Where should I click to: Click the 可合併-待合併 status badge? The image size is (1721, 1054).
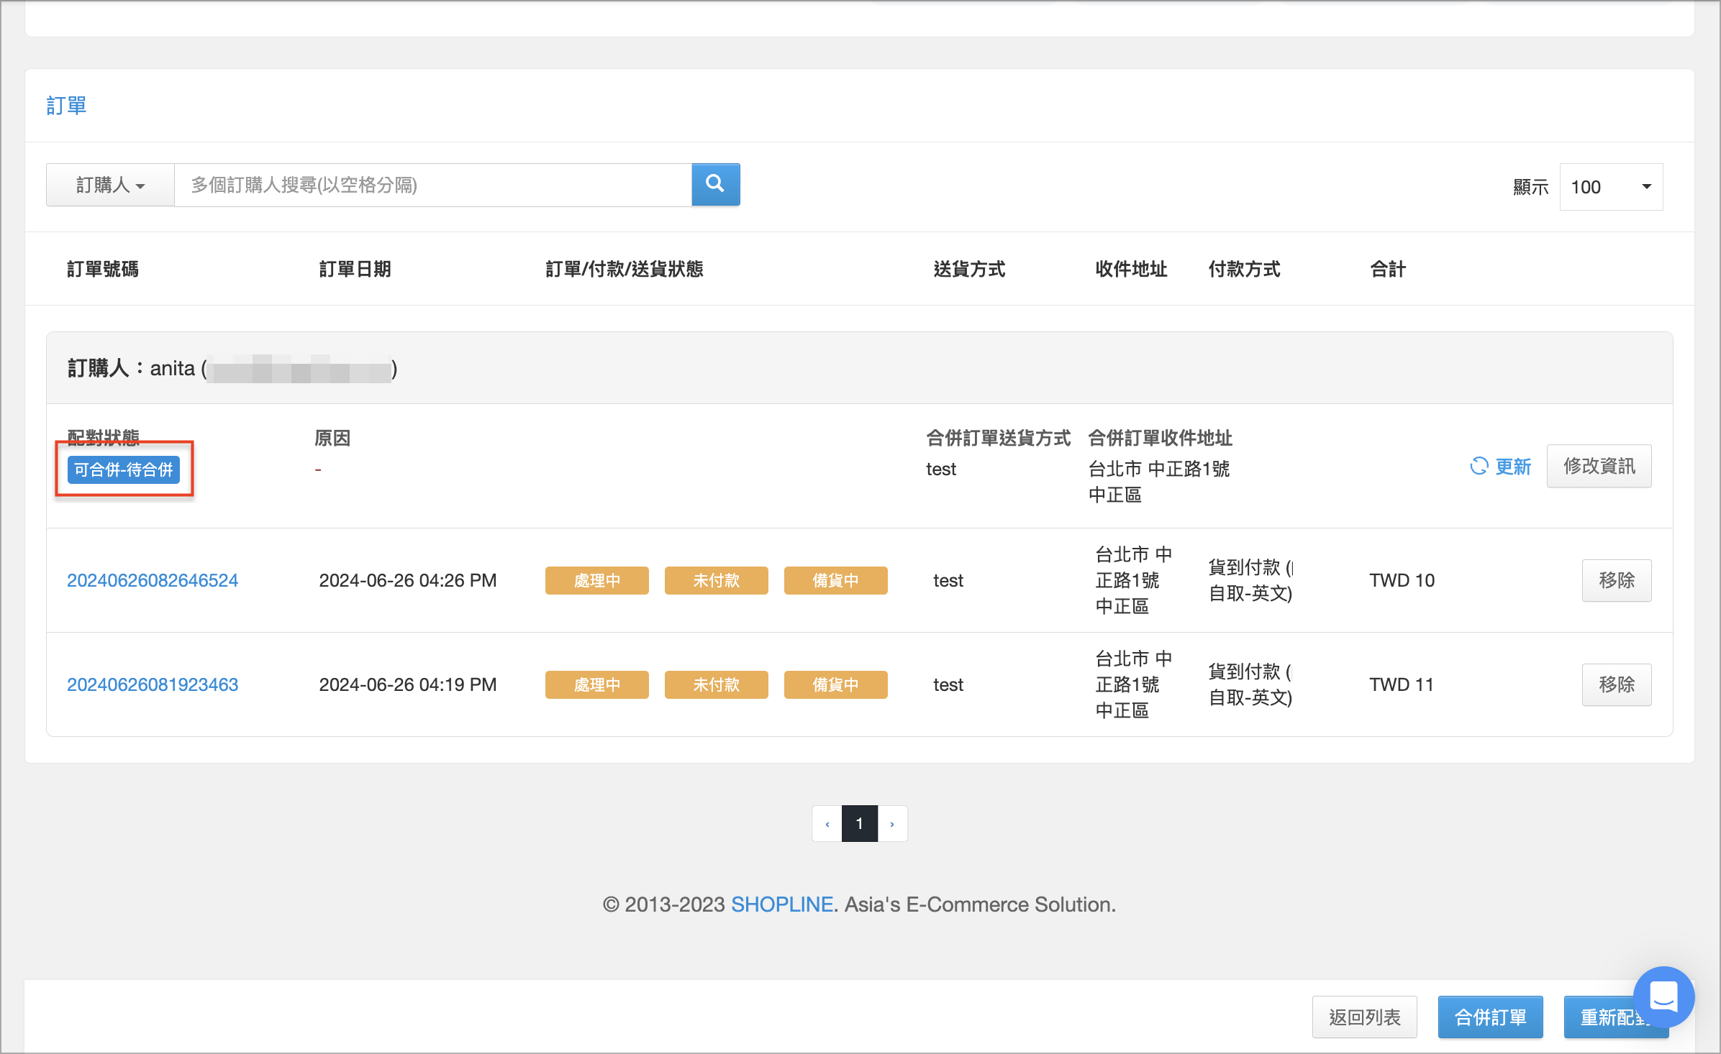[x=124, y=469]
